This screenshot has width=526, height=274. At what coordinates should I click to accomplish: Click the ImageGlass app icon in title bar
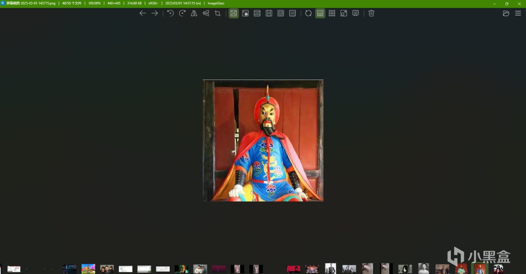(x=3, y=3)
